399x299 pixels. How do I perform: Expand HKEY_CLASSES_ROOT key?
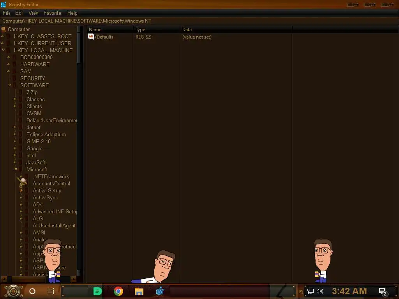3,36
